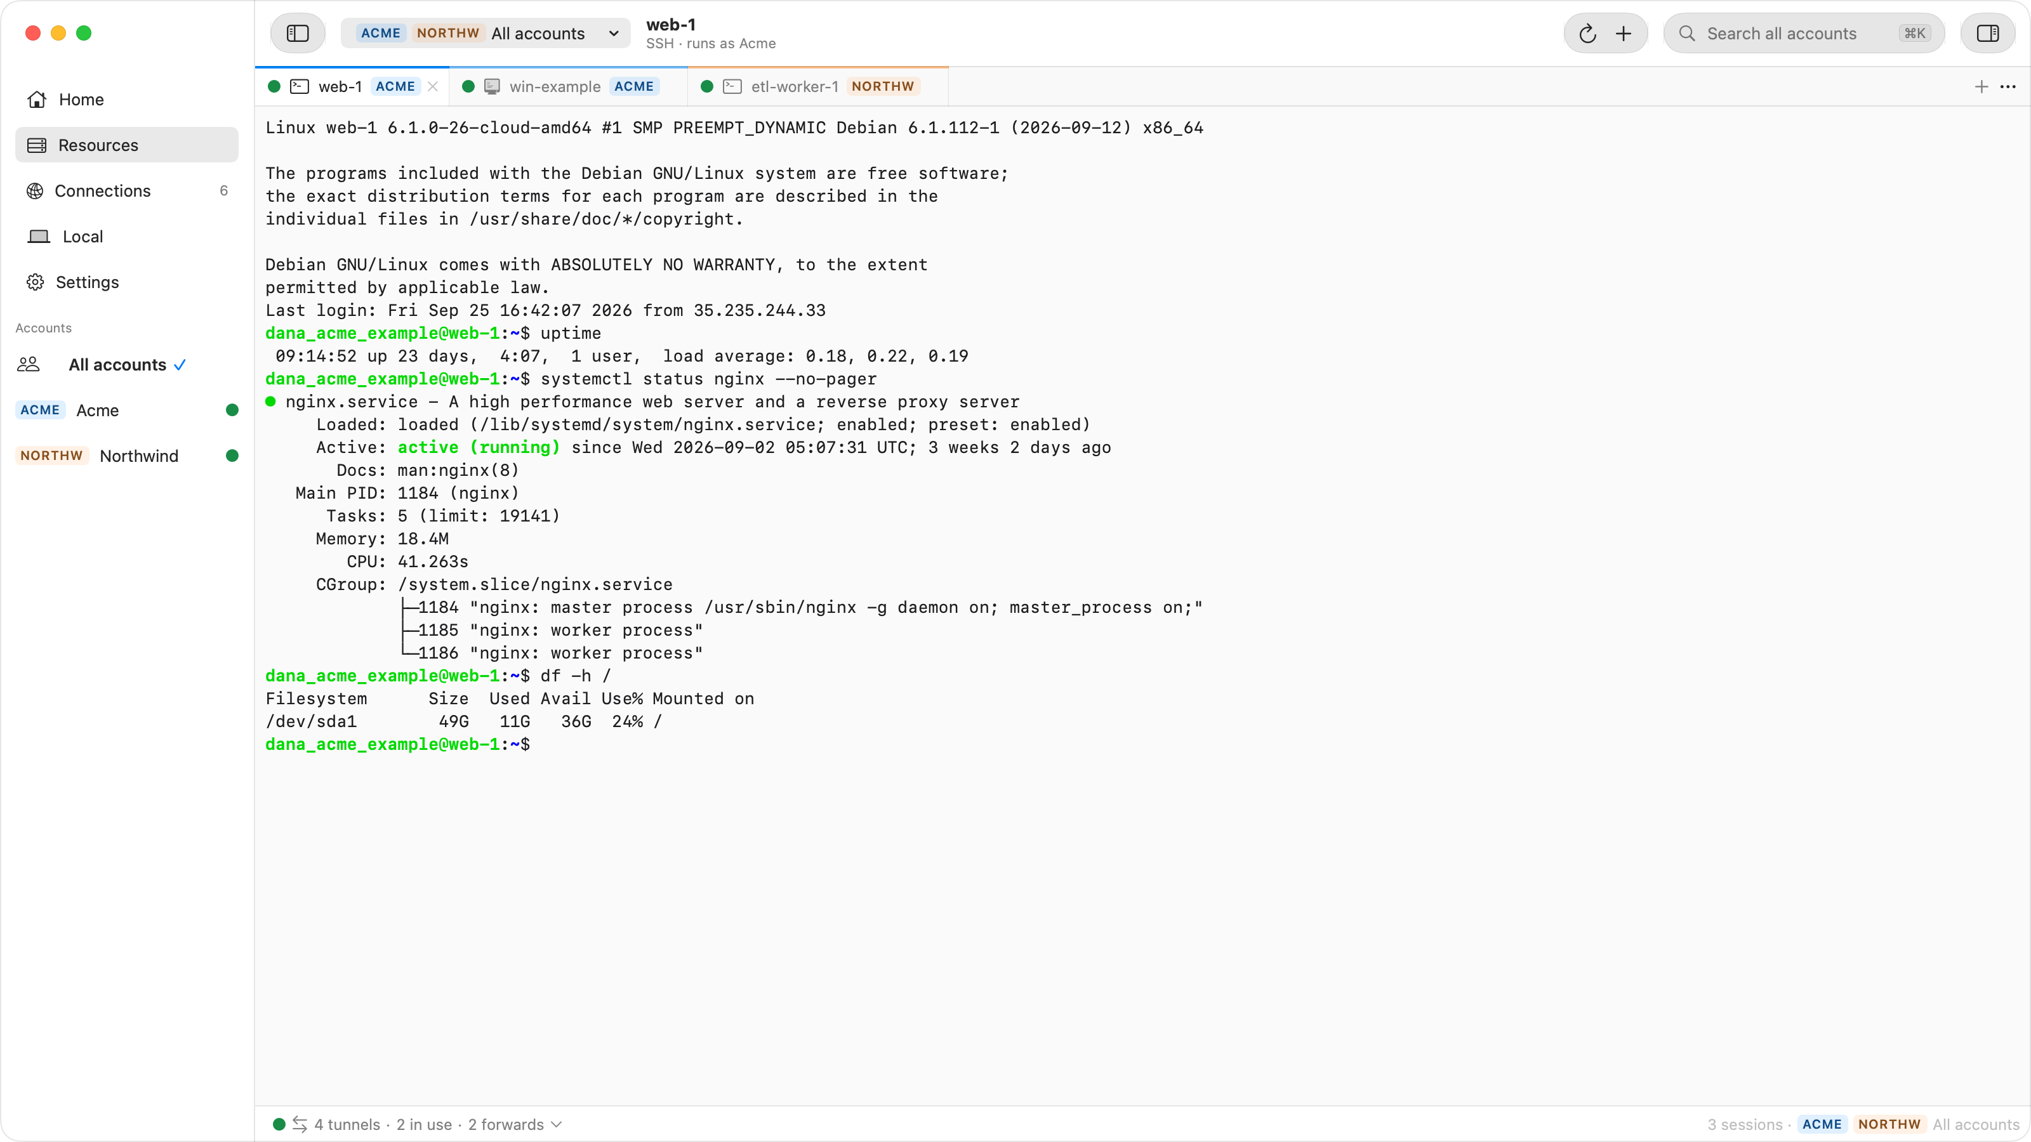Image resolution: width=2031 pixels, height=1142 pixels.
Task: Click the Connections count badge 6
Action: point(224,191)
